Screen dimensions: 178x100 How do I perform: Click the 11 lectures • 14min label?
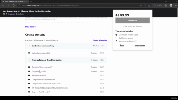click(x=97, y=60)
